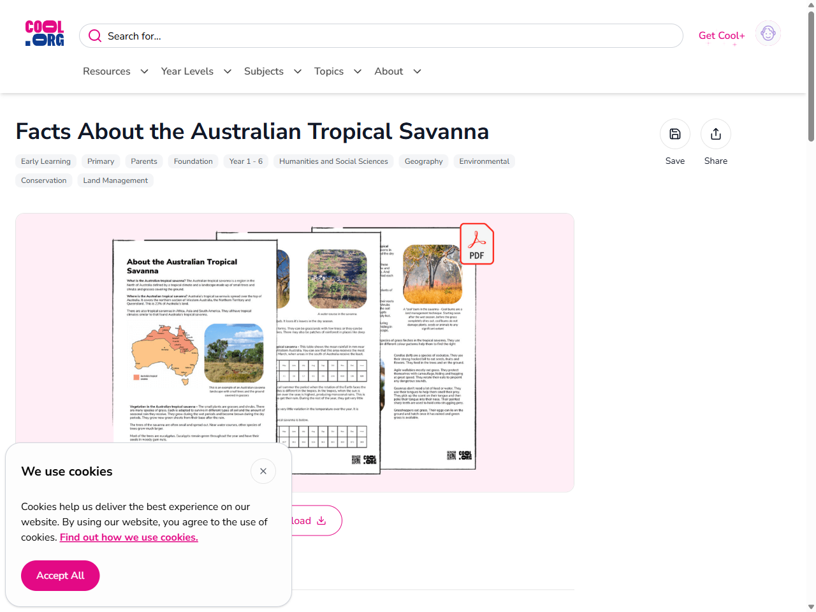Click the Save bookmark icon

pos(675,134)
